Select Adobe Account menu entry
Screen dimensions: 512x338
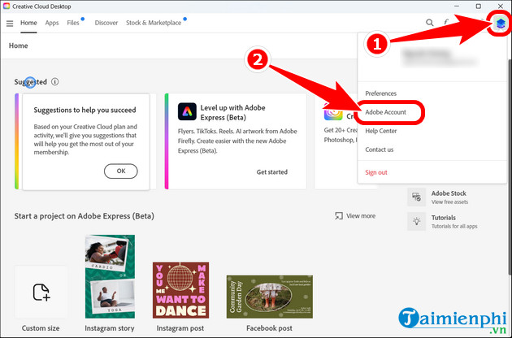tap(386, 112)
